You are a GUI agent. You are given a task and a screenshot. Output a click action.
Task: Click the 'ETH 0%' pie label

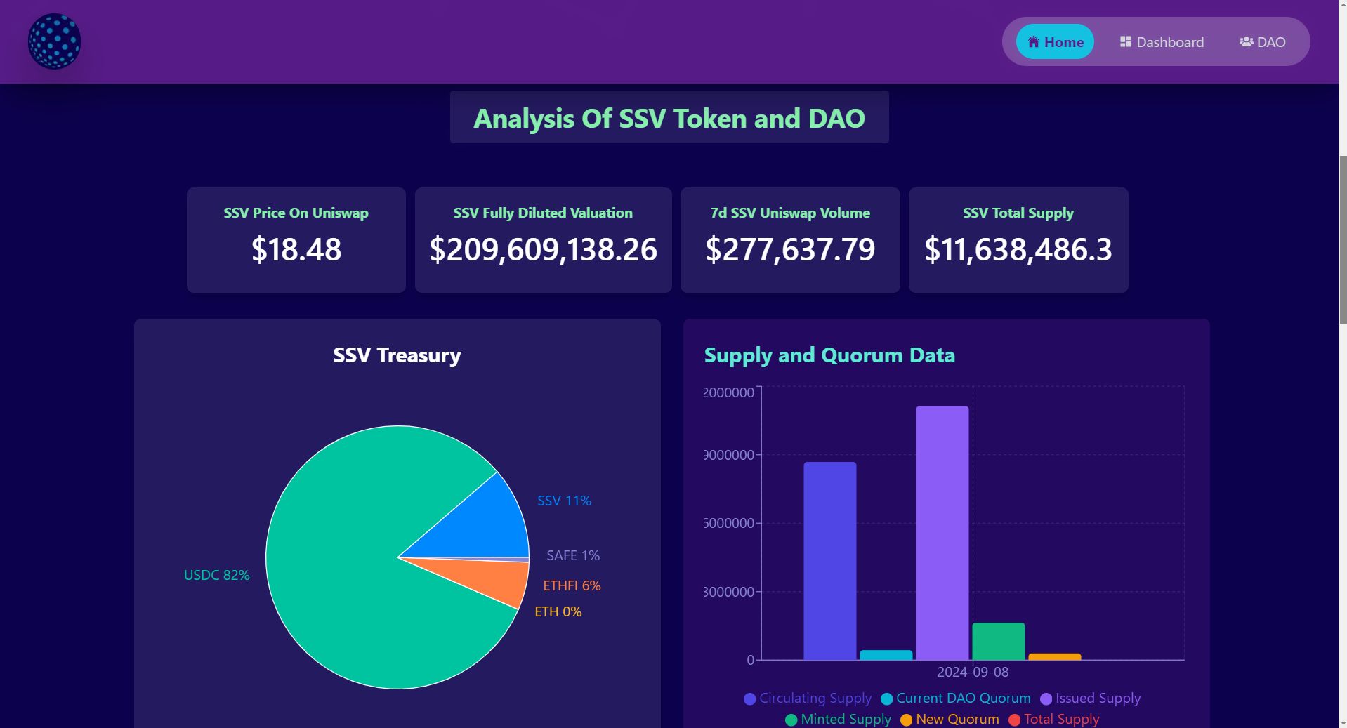click(x=558, y=611)
